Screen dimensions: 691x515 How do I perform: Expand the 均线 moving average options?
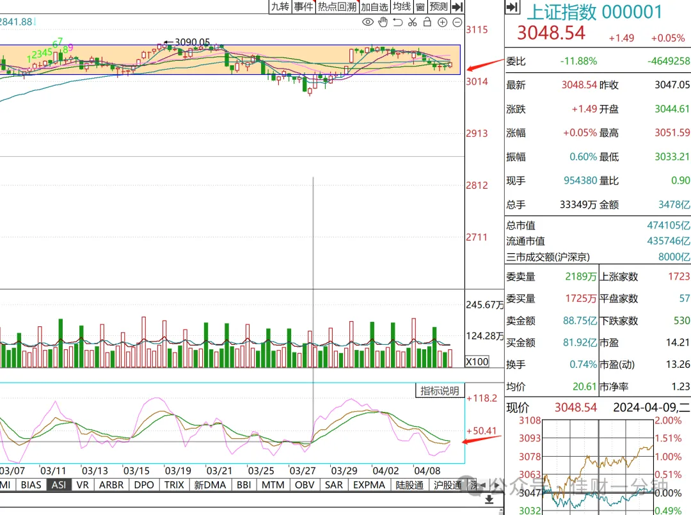pyautogui.click(x=402, y=6)
